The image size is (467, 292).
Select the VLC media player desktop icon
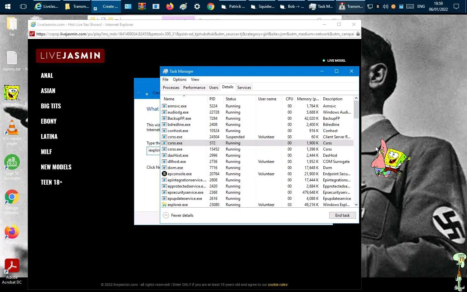(x=12, y=132)
